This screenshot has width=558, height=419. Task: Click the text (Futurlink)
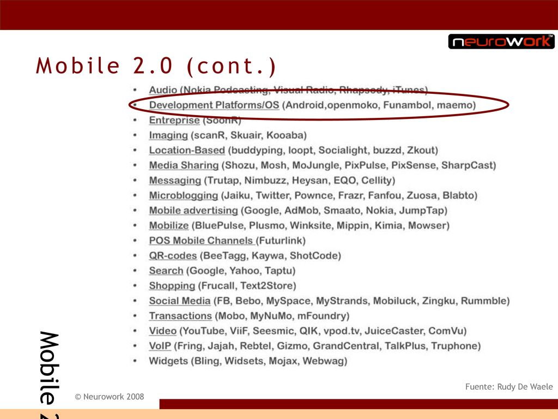281,241
